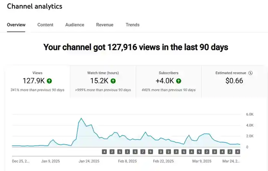268x171 pixels.
Task: Click the 2.0K y-axis label
Action: (250, 136)
